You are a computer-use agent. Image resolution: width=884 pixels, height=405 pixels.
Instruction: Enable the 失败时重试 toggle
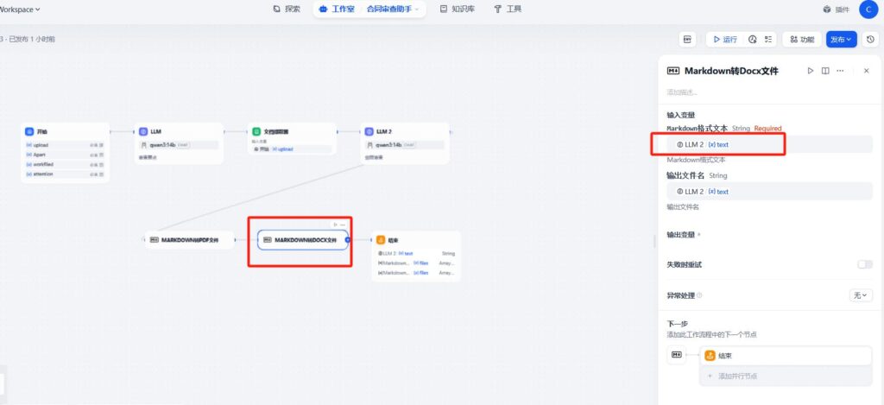(x=863, y=264)
